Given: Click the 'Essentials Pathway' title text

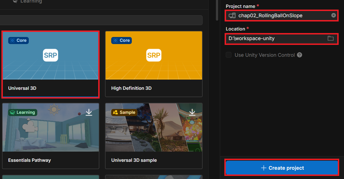Looking at the screenshot, I should point(30,160).
